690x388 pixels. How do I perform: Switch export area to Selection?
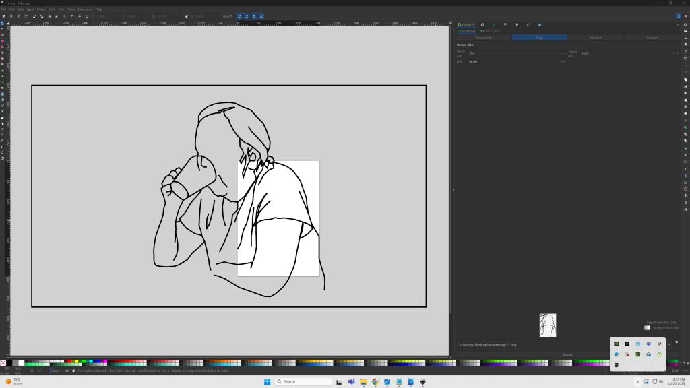596,38
